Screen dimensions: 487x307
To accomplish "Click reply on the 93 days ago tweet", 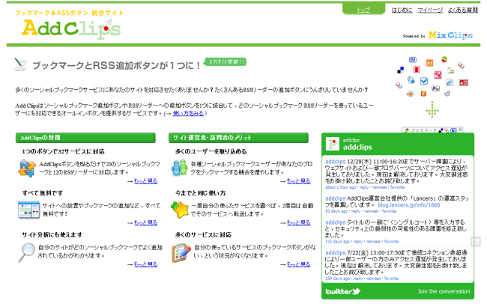I will pyautogui.click(x=356, y=211).
